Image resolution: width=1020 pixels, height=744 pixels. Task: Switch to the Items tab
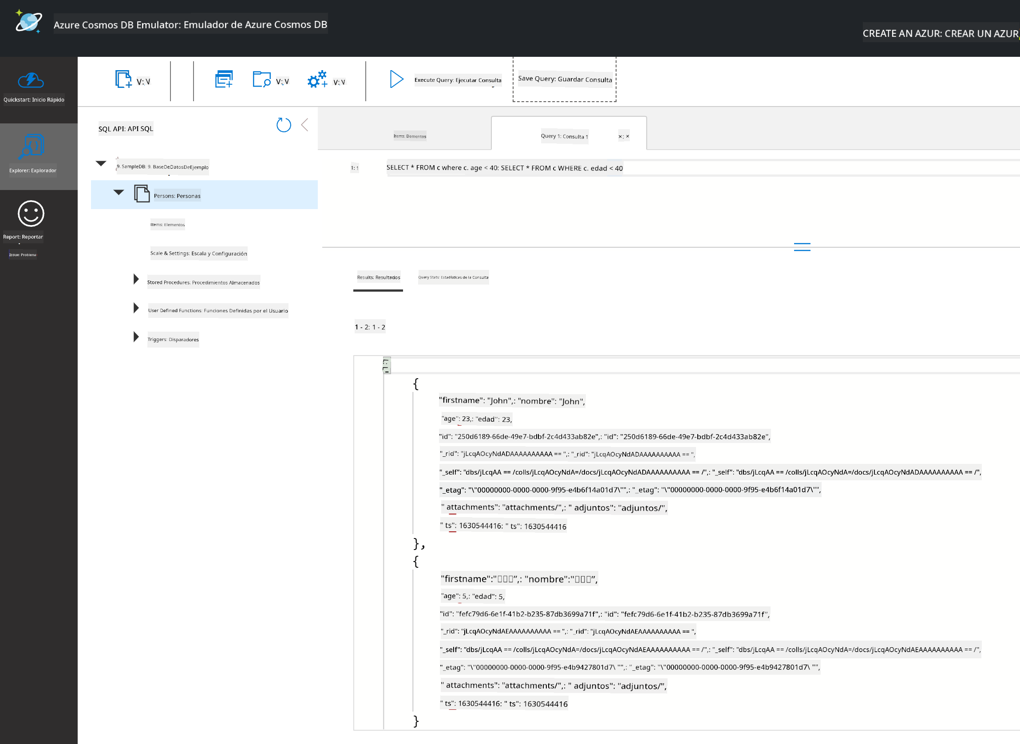click(410, 136)
